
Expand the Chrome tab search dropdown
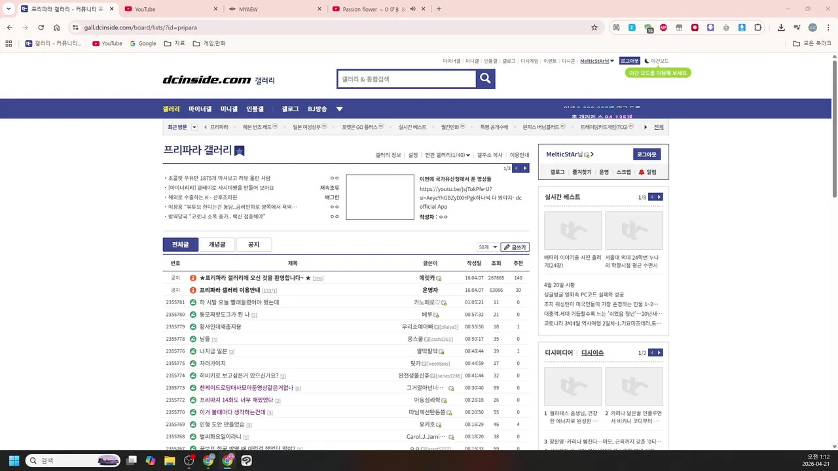[9, 9]
